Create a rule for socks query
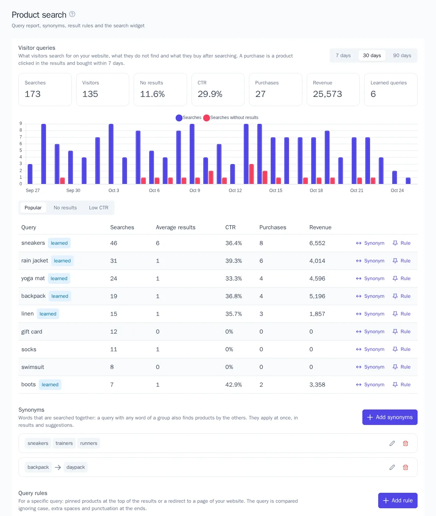The width and height of the screenshot is (436, 516). (x=401, y=349)
